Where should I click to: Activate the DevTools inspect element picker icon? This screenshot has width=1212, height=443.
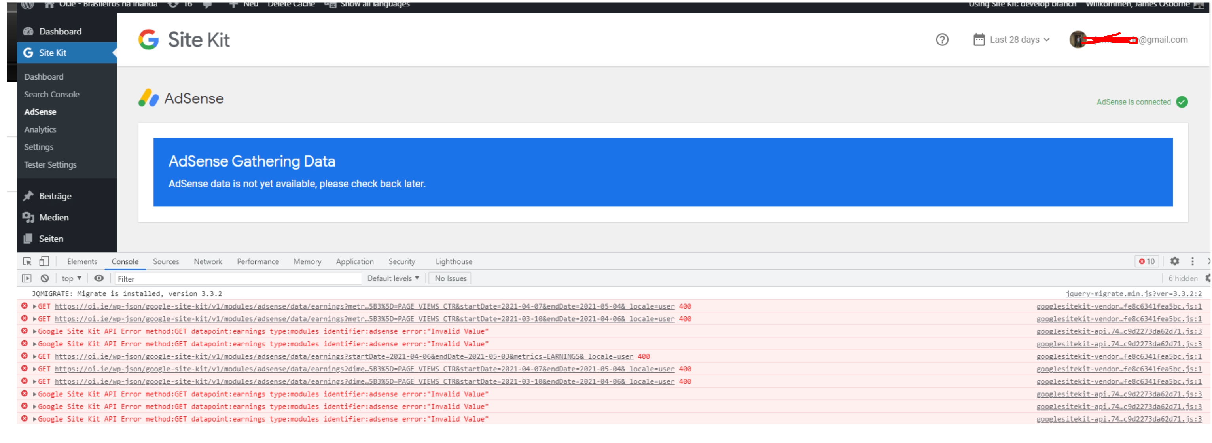pyautogui.click(x=27, y=261)
